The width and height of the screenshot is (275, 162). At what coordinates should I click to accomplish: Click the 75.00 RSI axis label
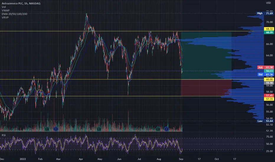coord(269,137)
